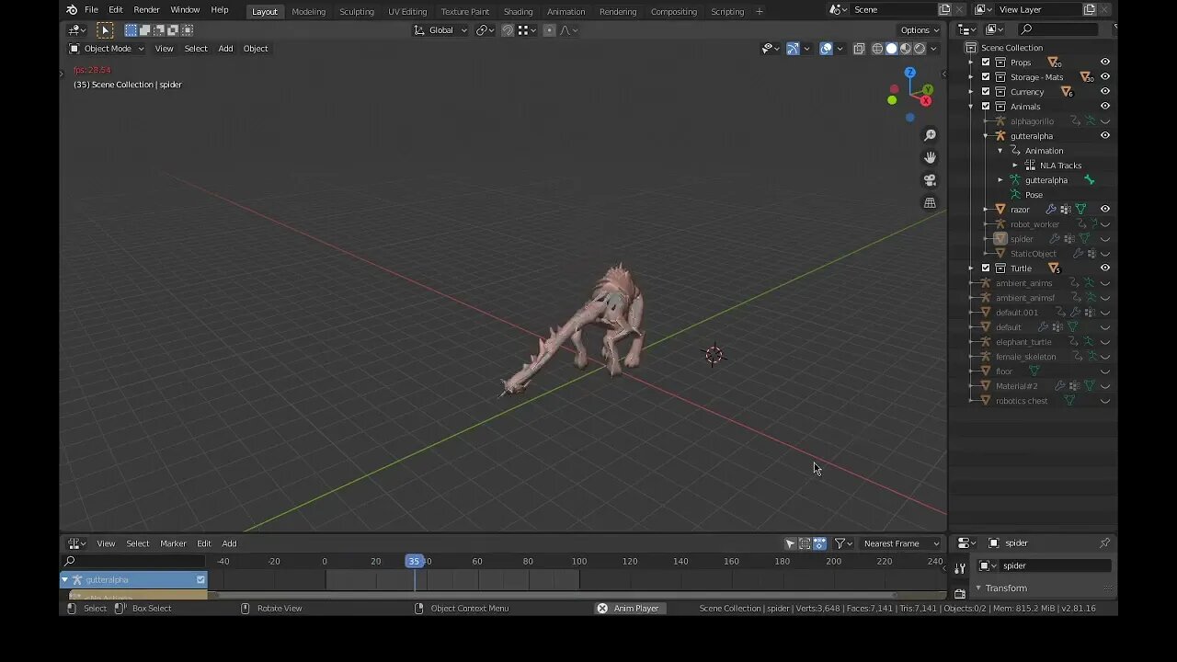Click the Y axis on navigation gizmo
Screen dimensions: 1177x662
point(927,89)
